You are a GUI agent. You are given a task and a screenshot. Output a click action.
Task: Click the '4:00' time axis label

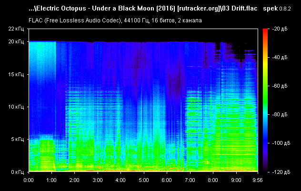pyautogui.click(x=120, y=180)
